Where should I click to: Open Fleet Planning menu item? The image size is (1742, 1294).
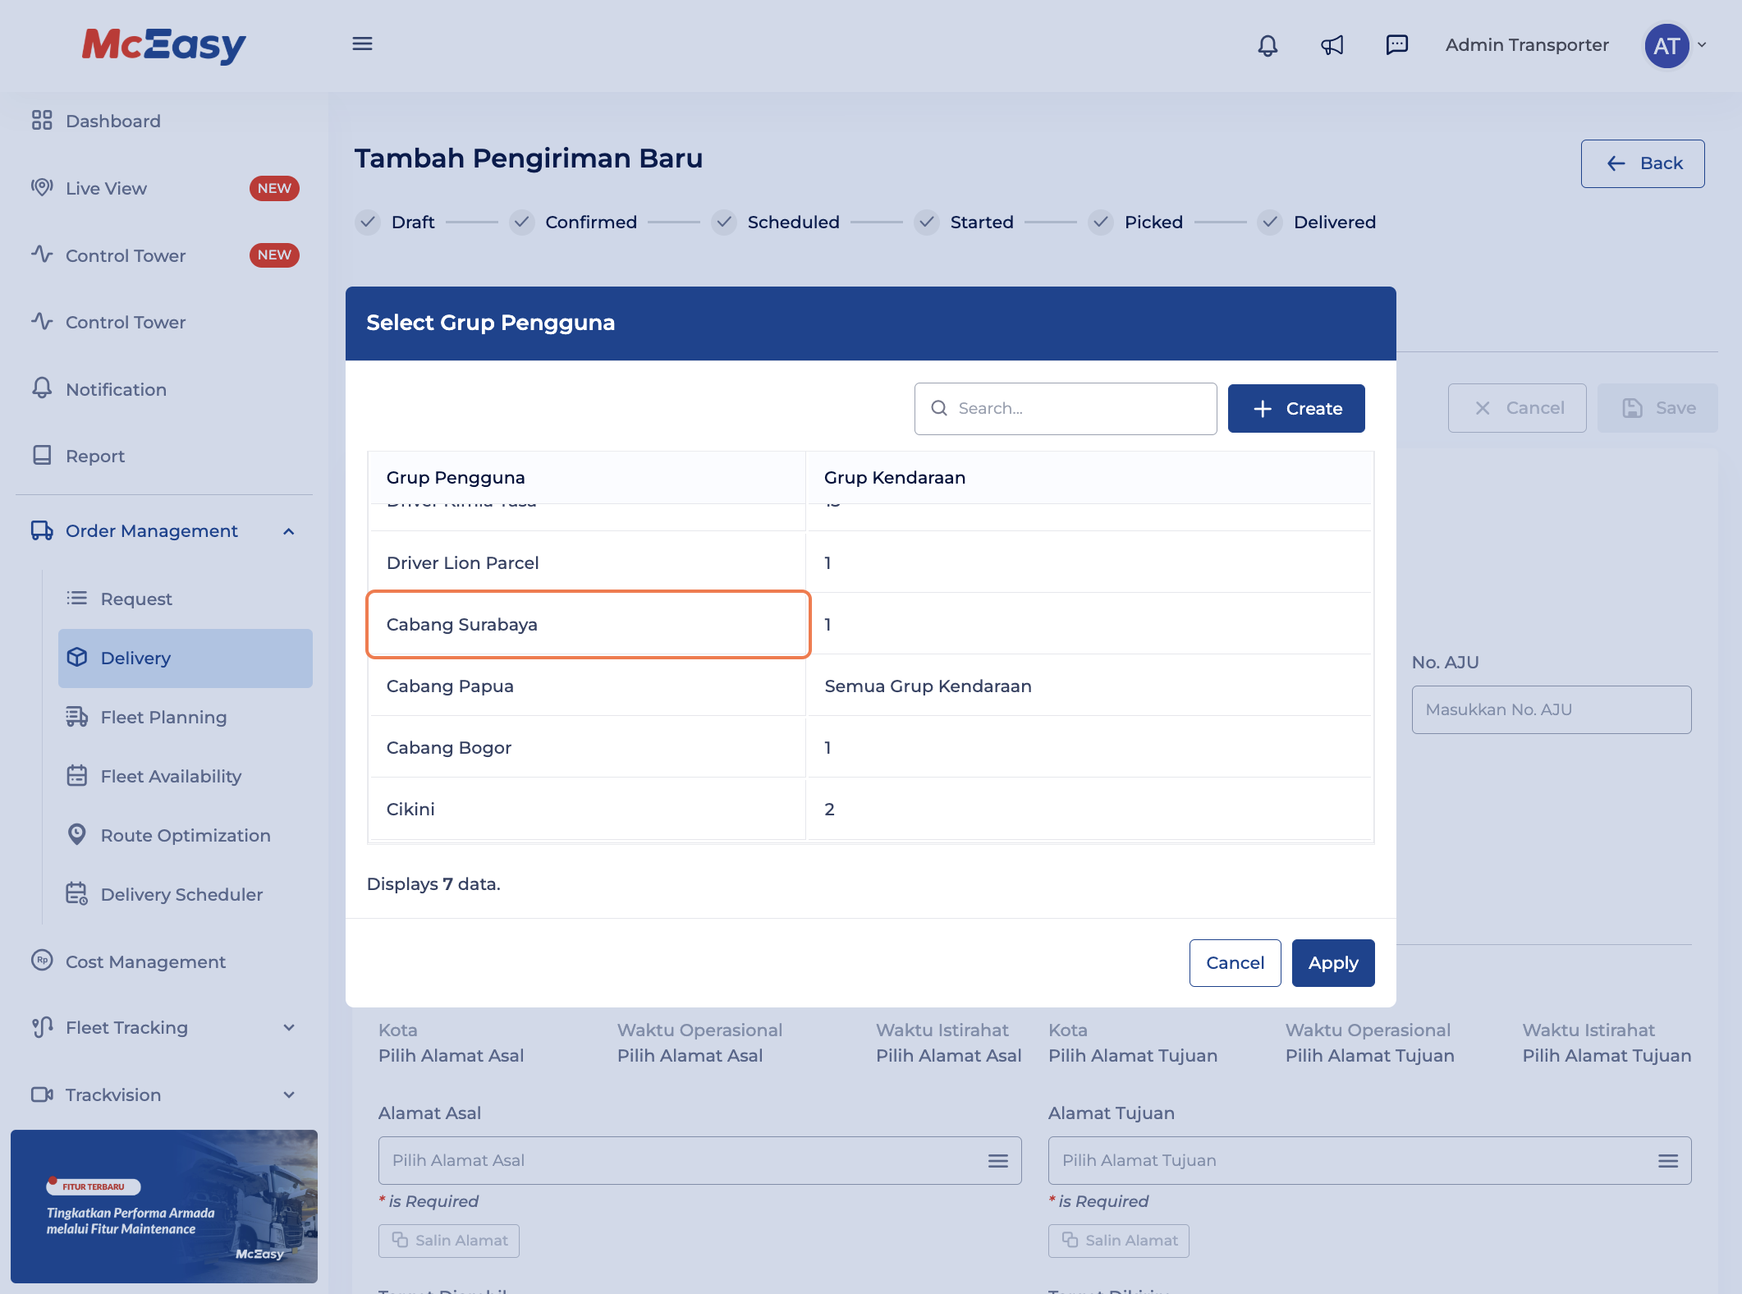coord(163,717)
